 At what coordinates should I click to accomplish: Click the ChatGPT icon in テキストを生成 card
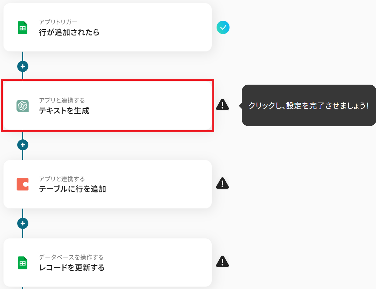[23, 106]
